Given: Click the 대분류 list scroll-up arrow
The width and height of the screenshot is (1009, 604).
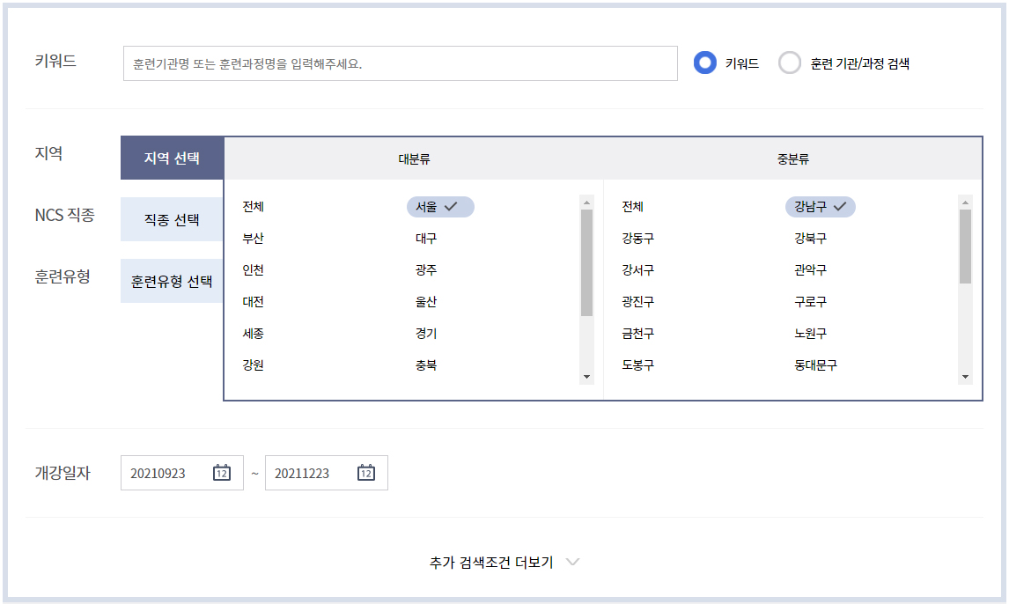Looking at the screenshot, I should pyautogui.click(x=586, y=202).
